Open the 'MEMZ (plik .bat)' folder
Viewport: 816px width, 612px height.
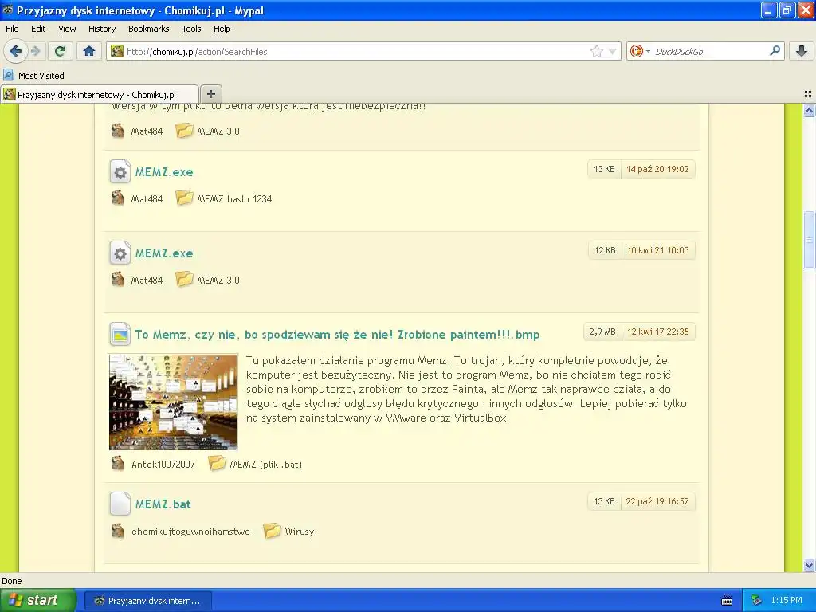pos(266,465)
